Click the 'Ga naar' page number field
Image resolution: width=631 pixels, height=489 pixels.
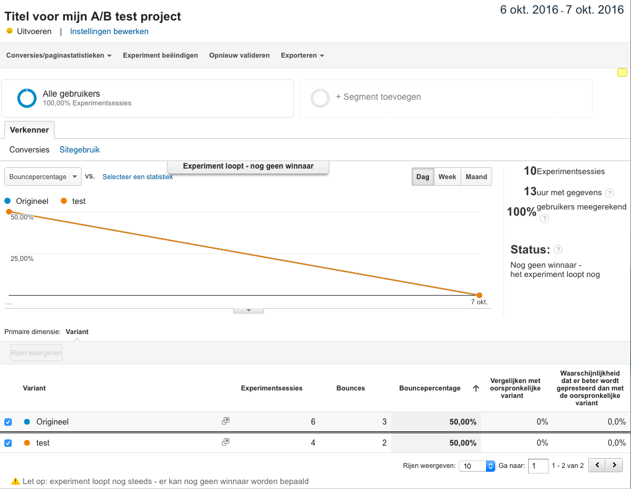(x=537, y=465)
